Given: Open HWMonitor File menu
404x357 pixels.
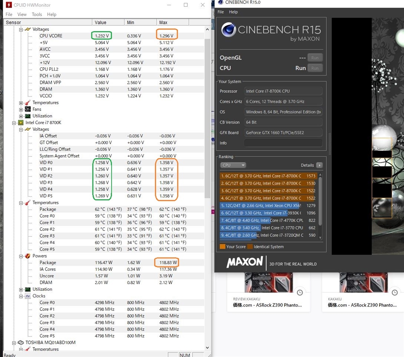Looking at the screenshot, I should [x=9, y=15].
